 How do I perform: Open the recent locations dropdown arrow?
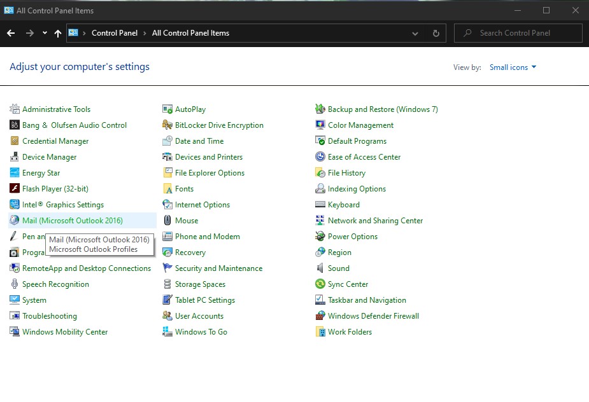(45, 33)
